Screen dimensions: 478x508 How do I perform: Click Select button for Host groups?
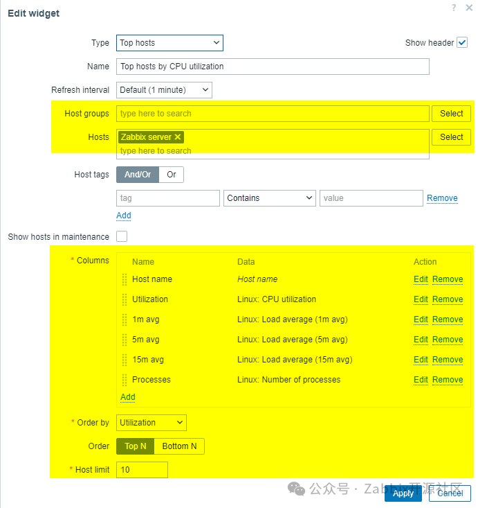coord(451,114)
